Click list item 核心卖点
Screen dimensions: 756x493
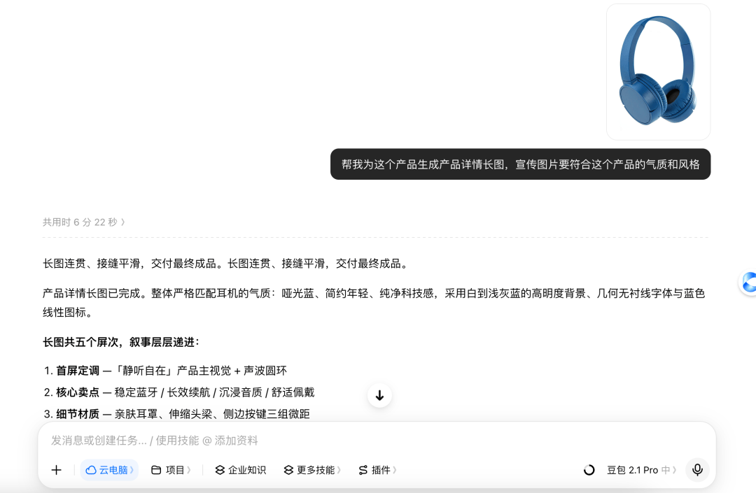point(179,392)
